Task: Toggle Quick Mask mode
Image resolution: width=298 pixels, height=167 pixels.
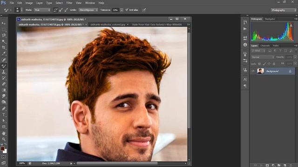Action: click(x=3, y=157)
